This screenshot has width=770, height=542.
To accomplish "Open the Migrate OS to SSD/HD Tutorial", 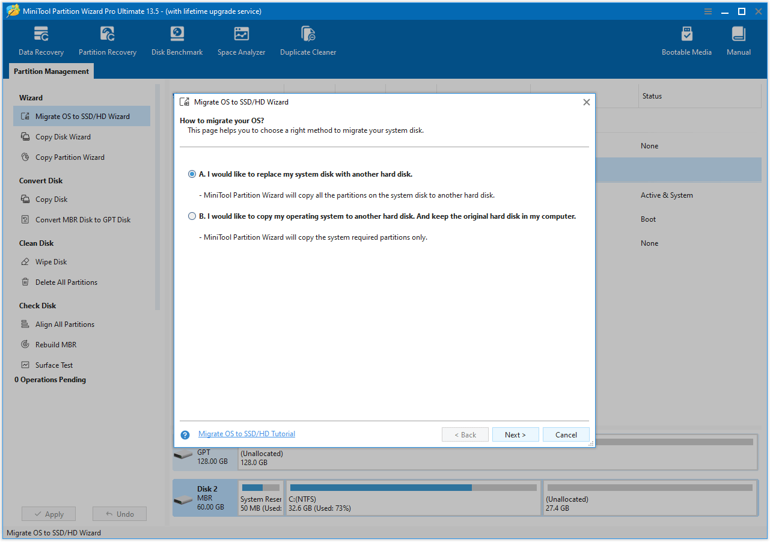I will 246,433.
